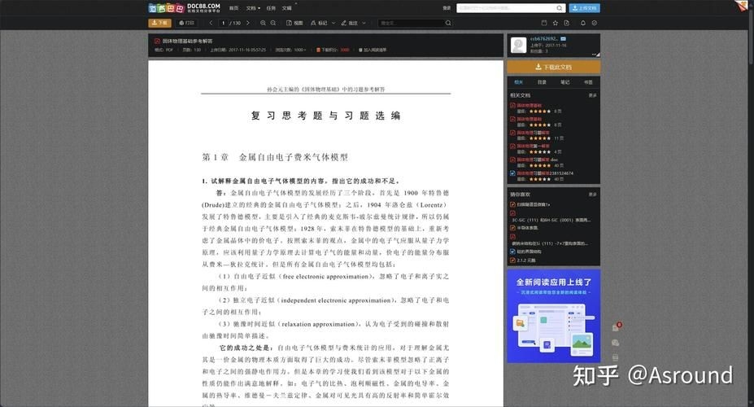Screen dimensions: 754x407
Task: Open related document ending 2381524674
Action: 545,173
